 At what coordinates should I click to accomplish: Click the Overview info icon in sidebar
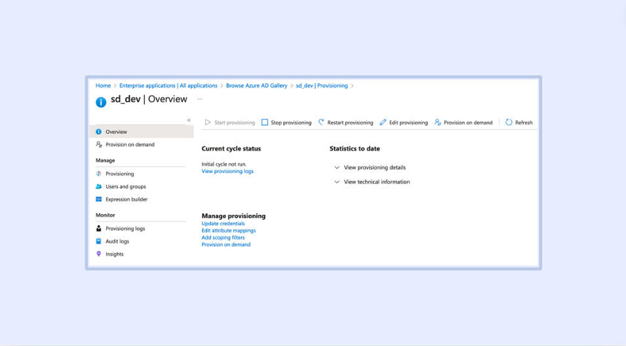[x=98, y=132]
